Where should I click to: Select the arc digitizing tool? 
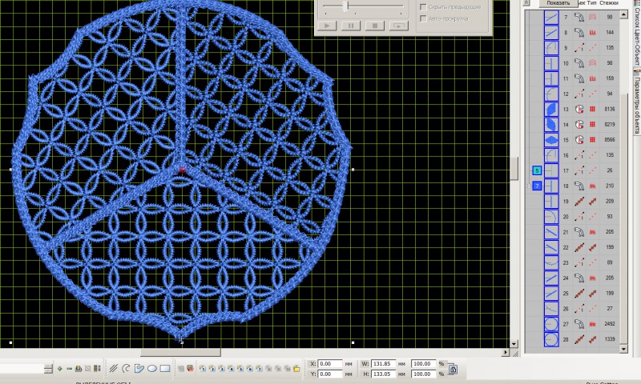tap(126, 369)
